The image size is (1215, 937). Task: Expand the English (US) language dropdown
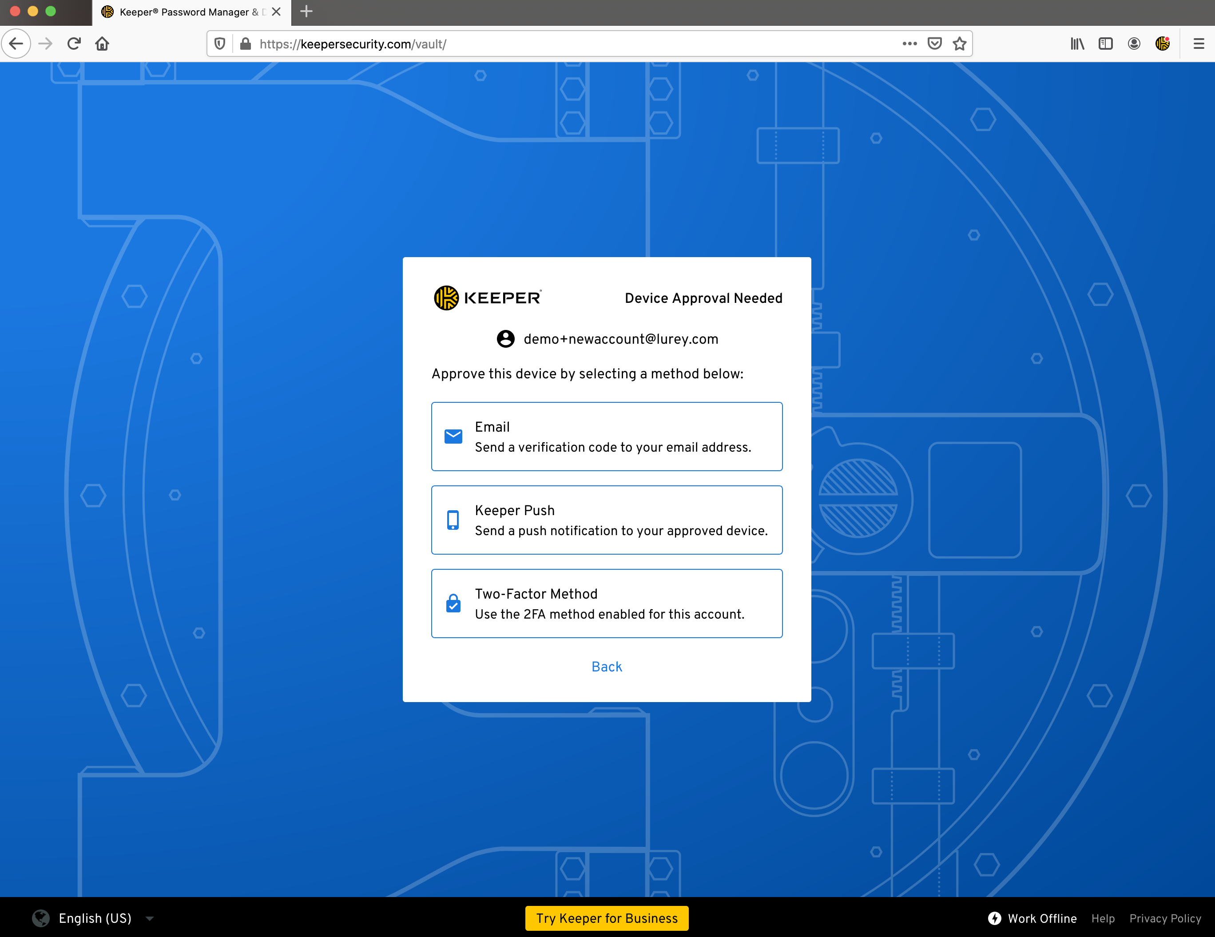(x=150, y=919)
